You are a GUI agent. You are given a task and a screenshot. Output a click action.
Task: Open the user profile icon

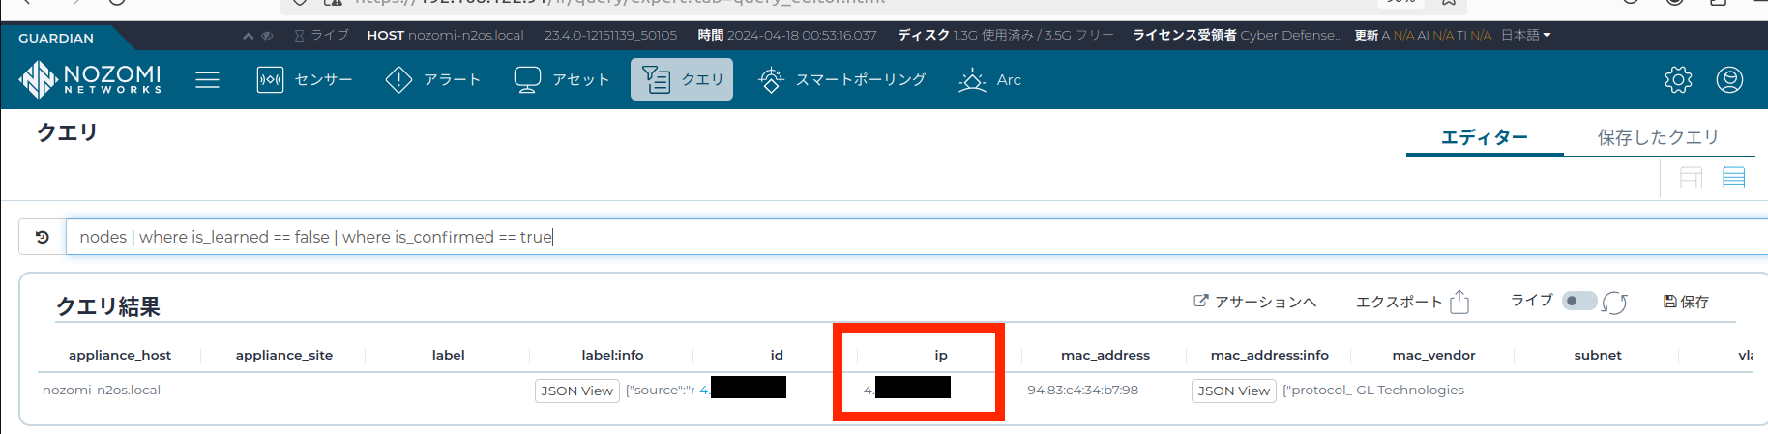click(x=1729, y=80)
